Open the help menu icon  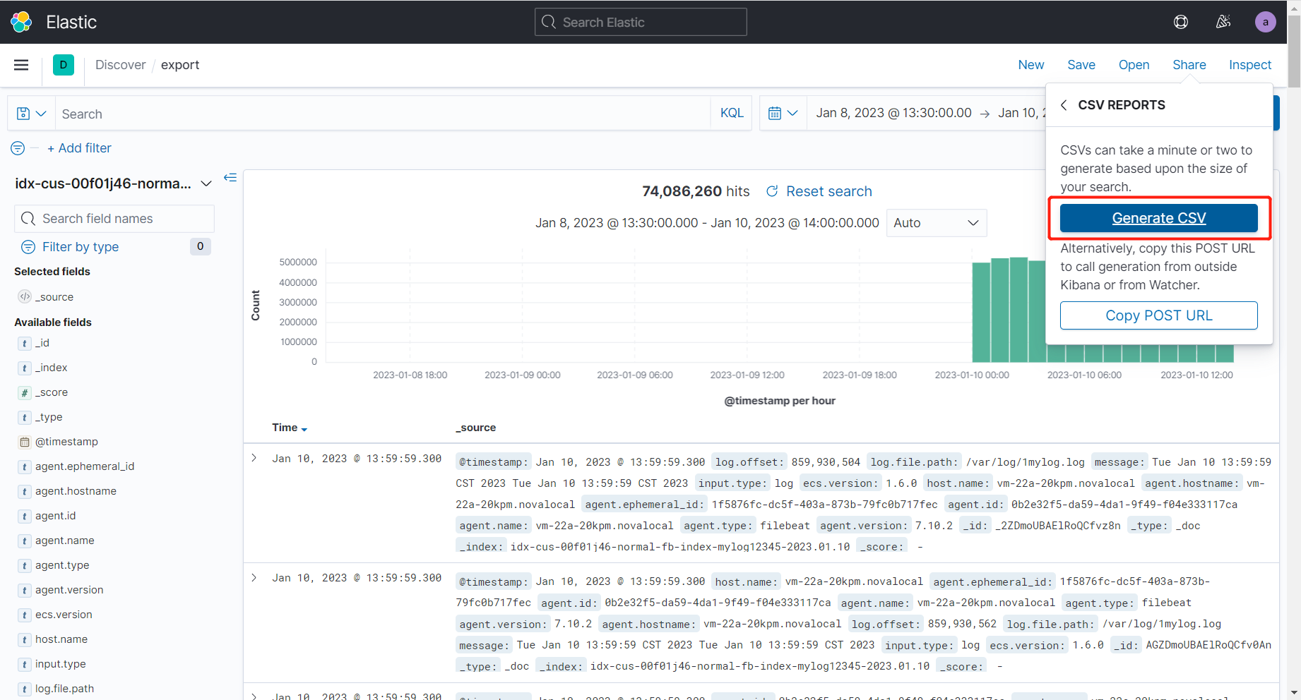point(1181,22)
